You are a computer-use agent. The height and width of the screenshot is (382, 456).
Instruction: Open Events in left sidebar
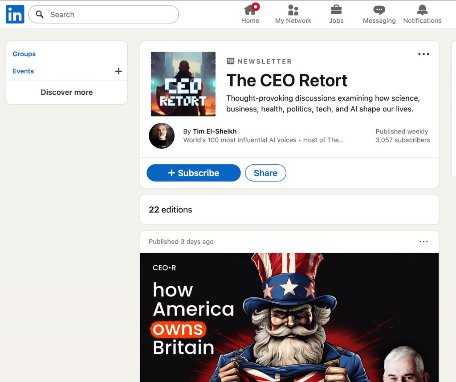coord(23,71)
